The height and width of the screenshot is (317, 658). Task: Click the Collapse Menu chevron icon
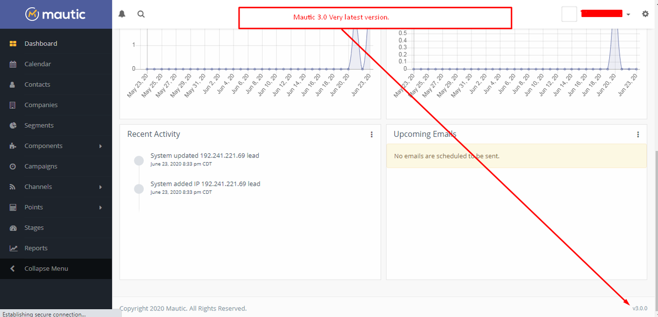click(13, 269)
